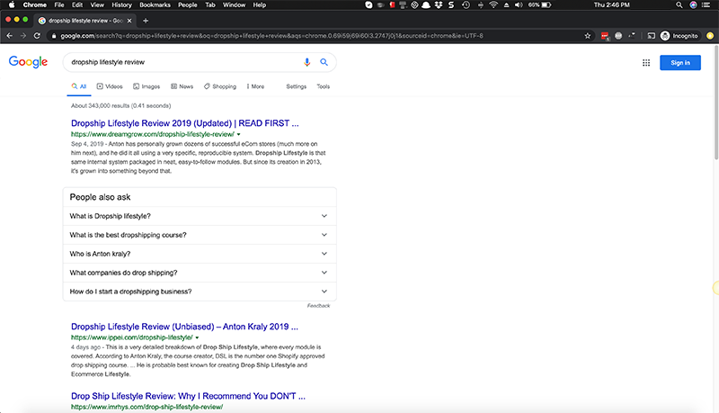This screenshot has width=719, height=413.
Task: Open the Siri icon in menu bar
Action: click(693, 5)
